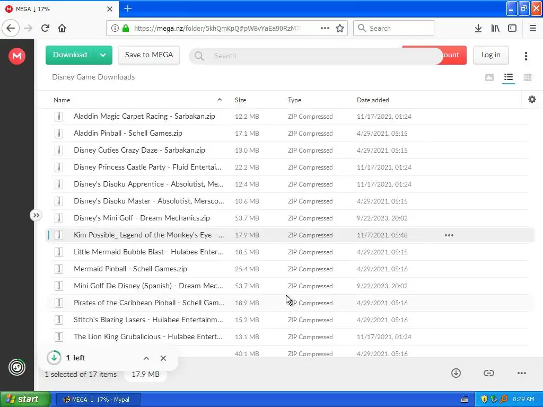Screen dimensions: 543x407
Task: Open the transfer status circular icon in sidebar
Action: tap(17, 367)
